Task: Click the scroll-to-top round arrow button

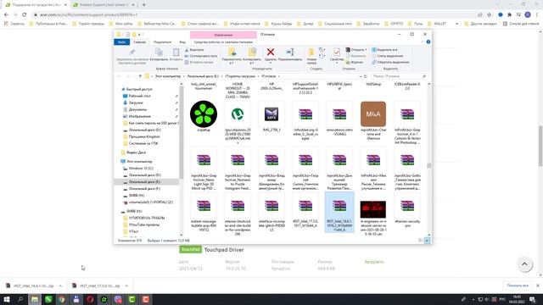Action: [524, 264]
